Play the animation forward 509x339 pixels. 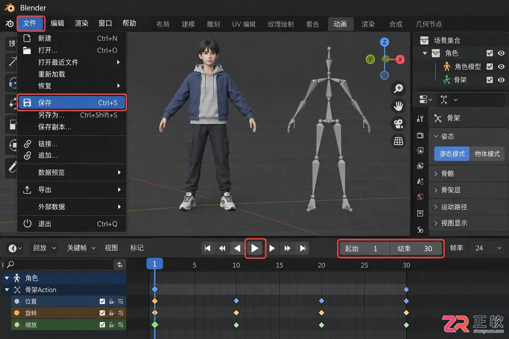[255, 248]
